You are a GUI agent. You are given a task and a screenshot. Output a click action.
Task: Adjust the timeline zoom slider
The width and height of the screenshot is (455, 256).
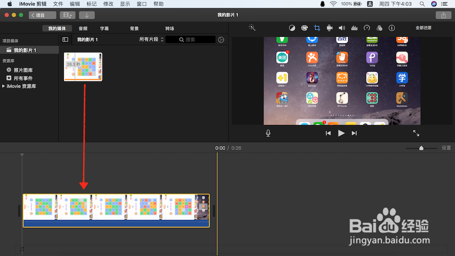coord(421,148)
